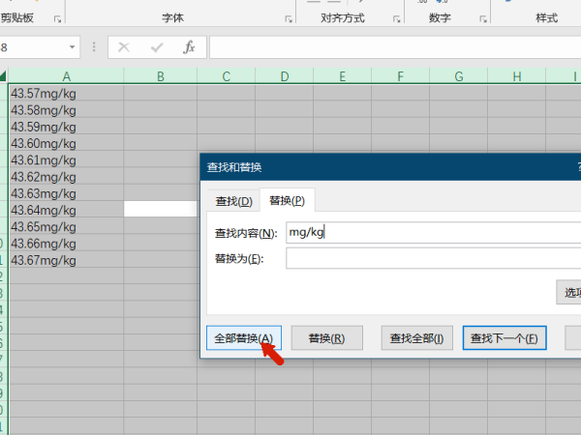Click the fx insert function icon
This screenshot has width=581, height=435.
click(189, 47)
